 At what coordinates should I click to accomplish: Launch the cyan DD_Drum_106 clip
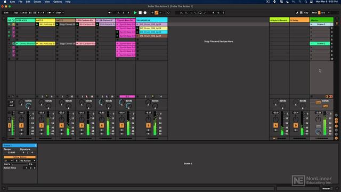pos(137,32)
